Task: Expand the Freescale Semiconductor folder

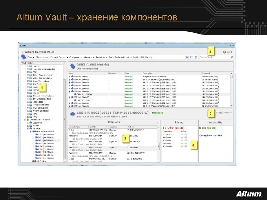Action: (28, 69)
